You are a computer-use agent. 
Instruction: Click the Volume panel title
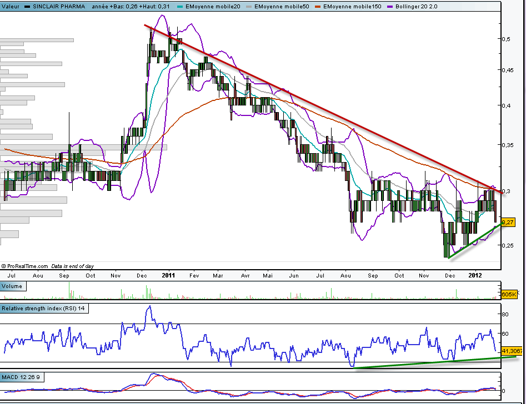[x=12, y=286]
